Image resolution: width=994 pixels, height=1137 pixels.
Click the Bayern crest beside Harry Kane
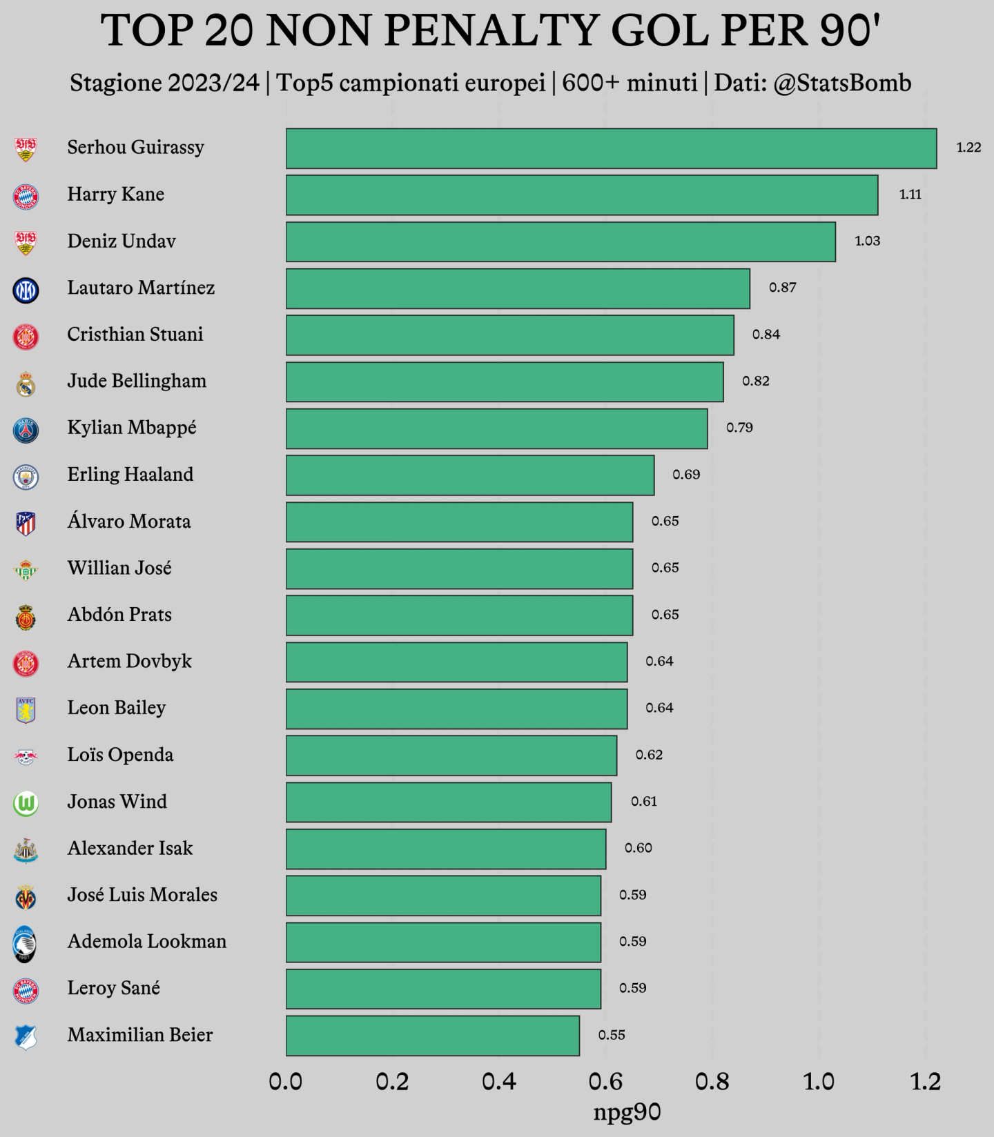(26, 197)
